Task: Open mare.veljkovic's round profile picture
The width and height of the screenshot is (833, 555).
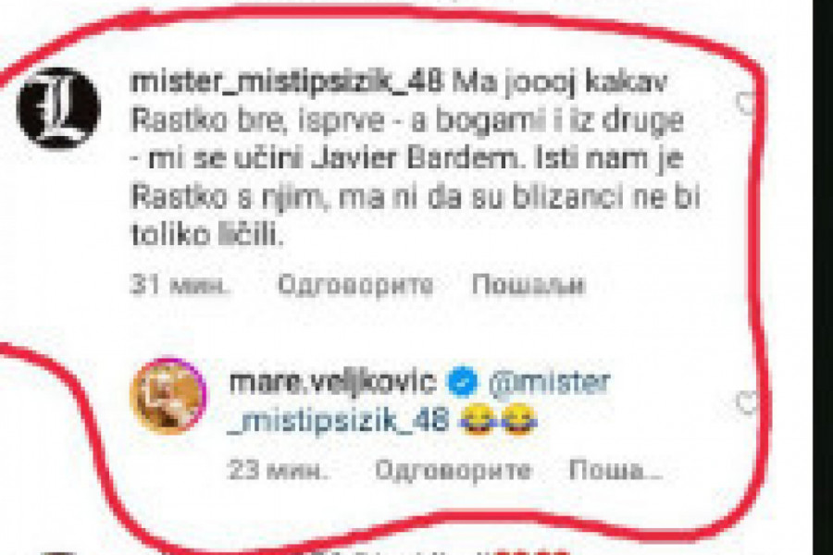Action: point(169,396)
